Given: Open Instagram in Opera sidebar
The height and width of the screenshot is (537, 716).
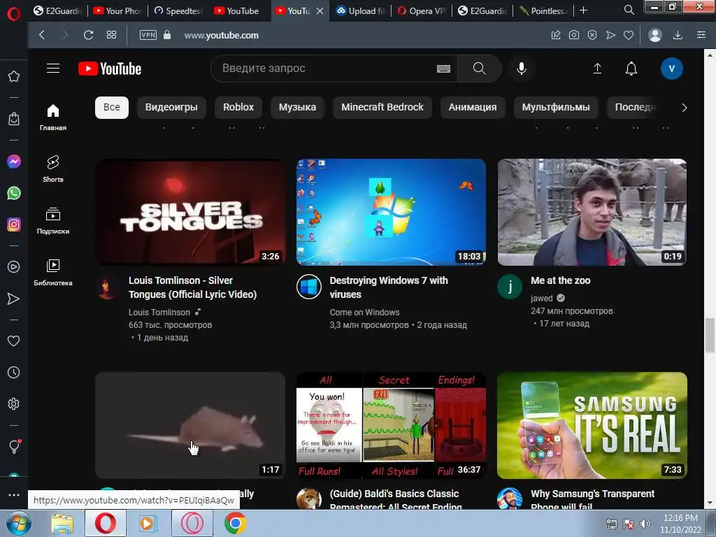Looking at the screenshot, I should (x=14, y=224).
